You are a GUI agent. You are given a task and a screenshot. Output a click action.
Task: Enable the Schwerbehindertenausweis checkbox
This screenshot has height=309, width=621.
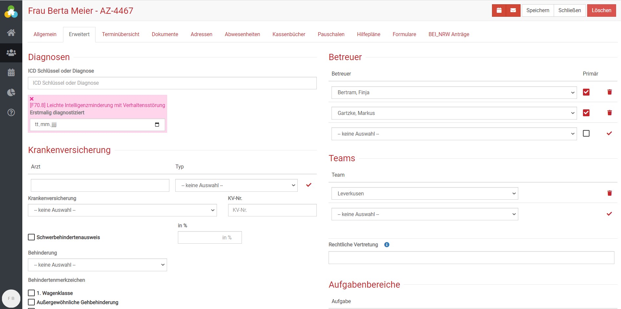pyautogui.click(x=32, y=237)
